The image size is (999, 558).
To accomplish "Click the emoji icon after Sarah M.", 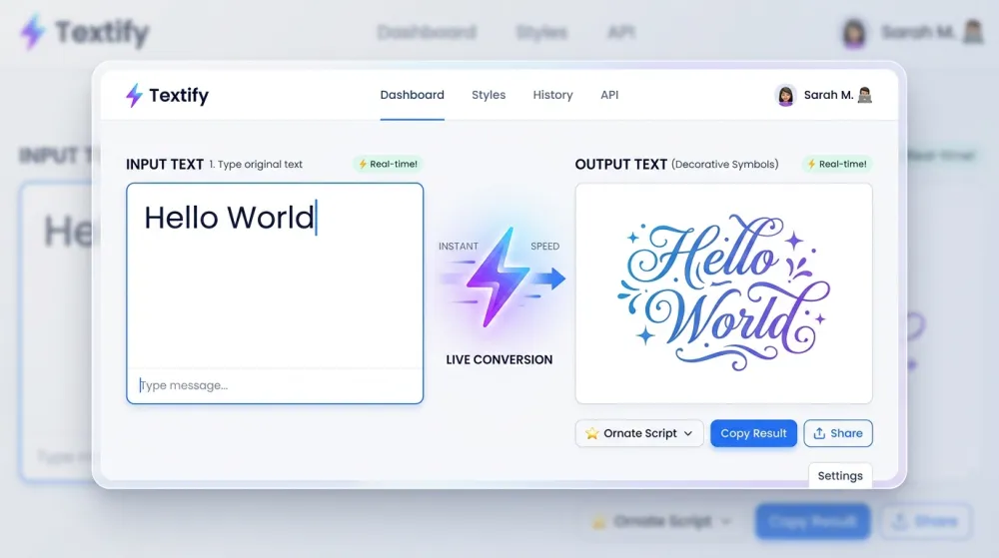I will (x=864, y=95).
